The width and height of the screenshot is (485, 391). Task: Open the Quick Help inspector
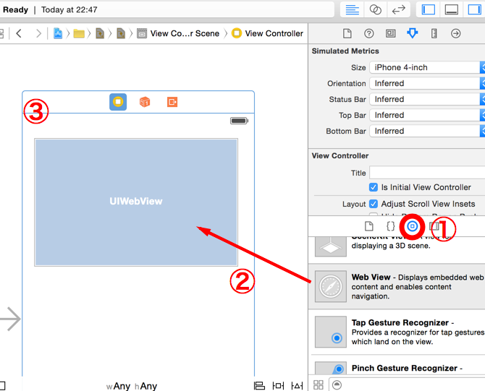[x=368, y=33]
